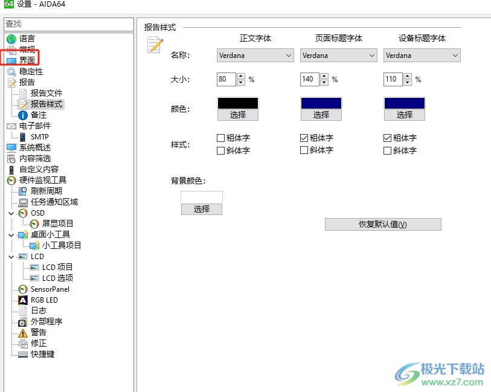
Task: Click the icon beside LCD 项目
Action: pyautogui.click(x=34, y=268)
